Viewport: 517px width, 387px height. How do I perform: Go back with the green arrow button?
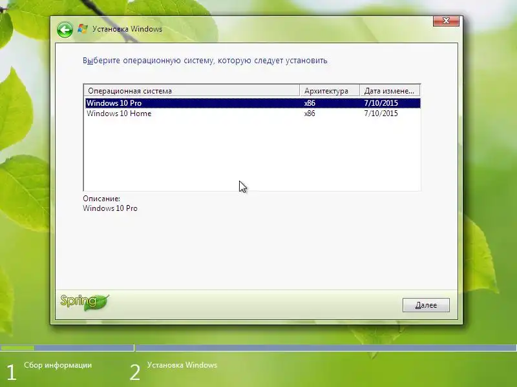pos(65,30)
